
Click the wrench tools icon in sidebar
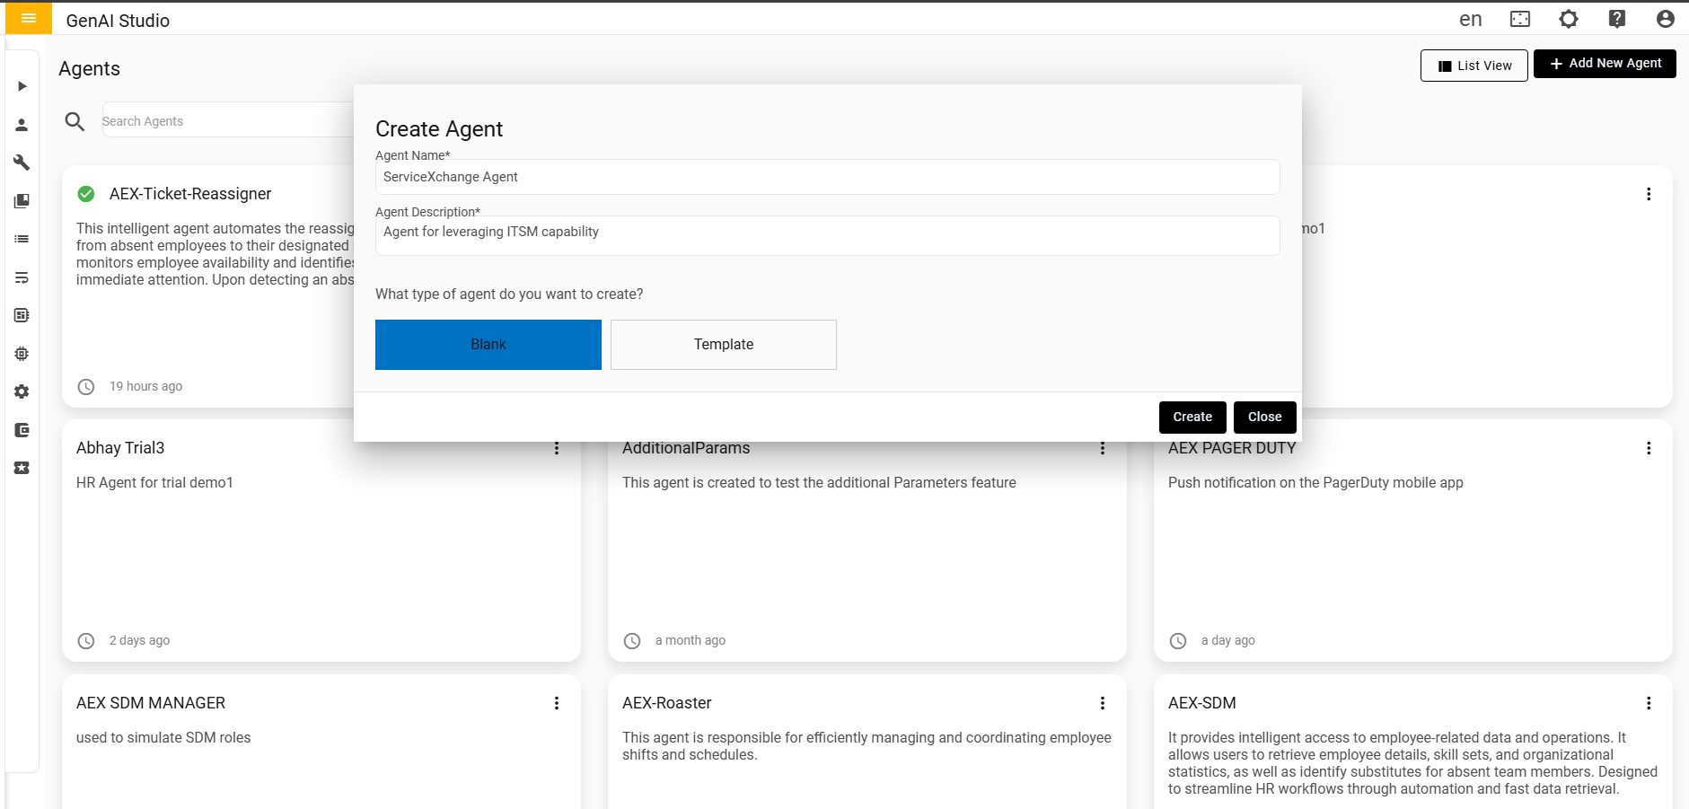(22, 163)
